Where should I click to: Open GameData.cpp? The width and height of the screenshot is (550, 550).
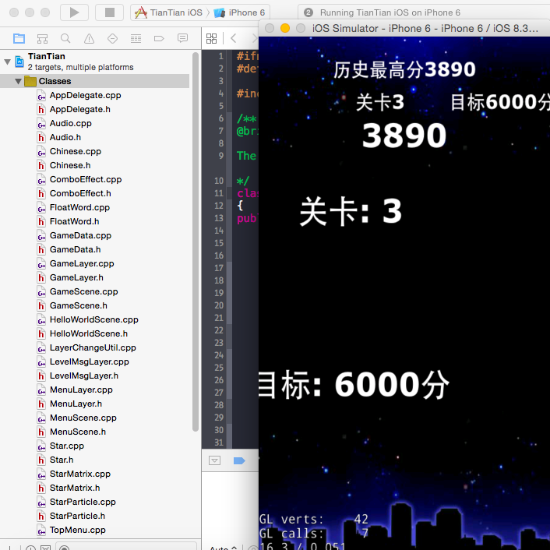(x=80, y=236)
